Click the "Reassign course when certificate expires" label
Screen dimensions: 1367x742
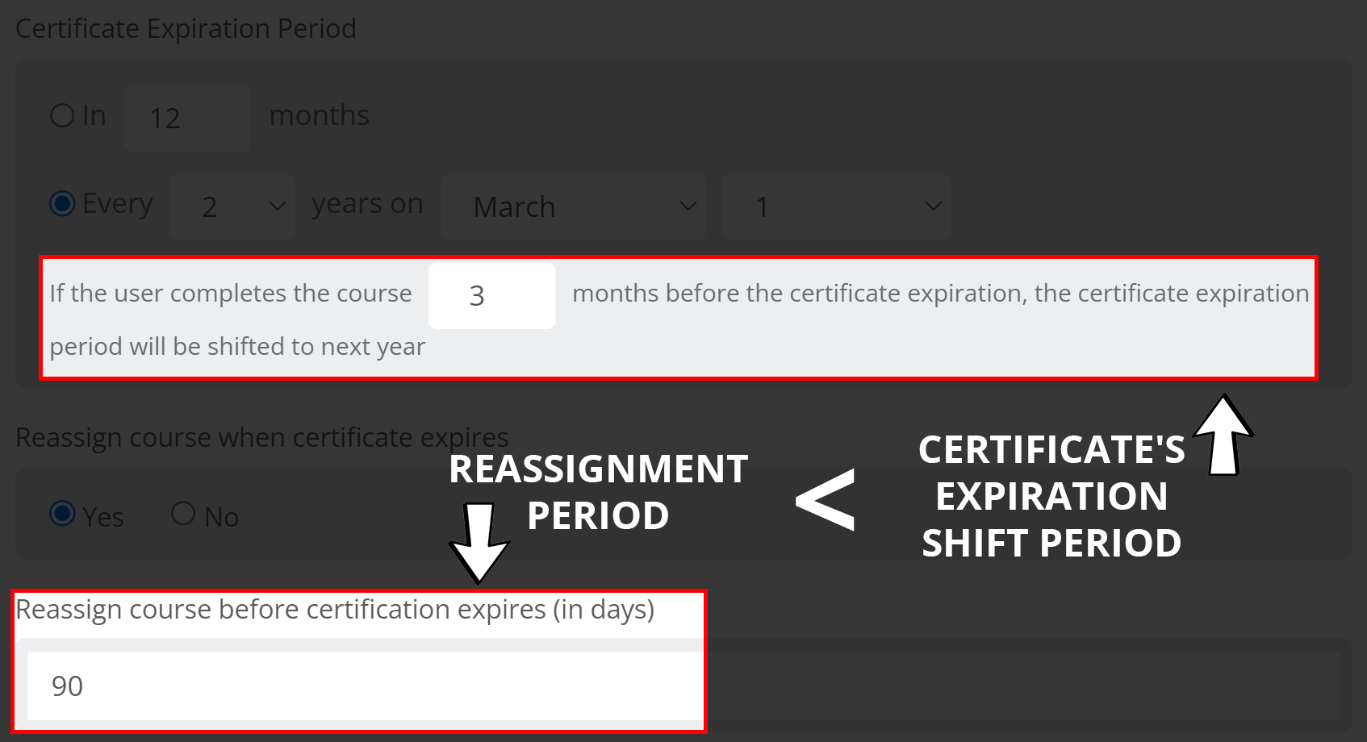(x=262, y=436)
